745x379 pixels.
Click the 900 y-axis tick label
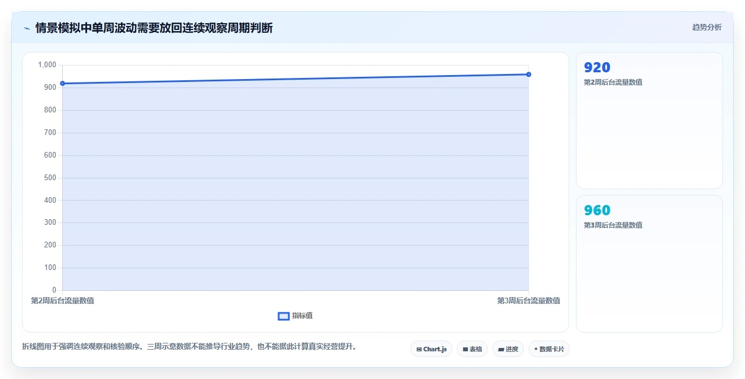[x=50, y=88]
